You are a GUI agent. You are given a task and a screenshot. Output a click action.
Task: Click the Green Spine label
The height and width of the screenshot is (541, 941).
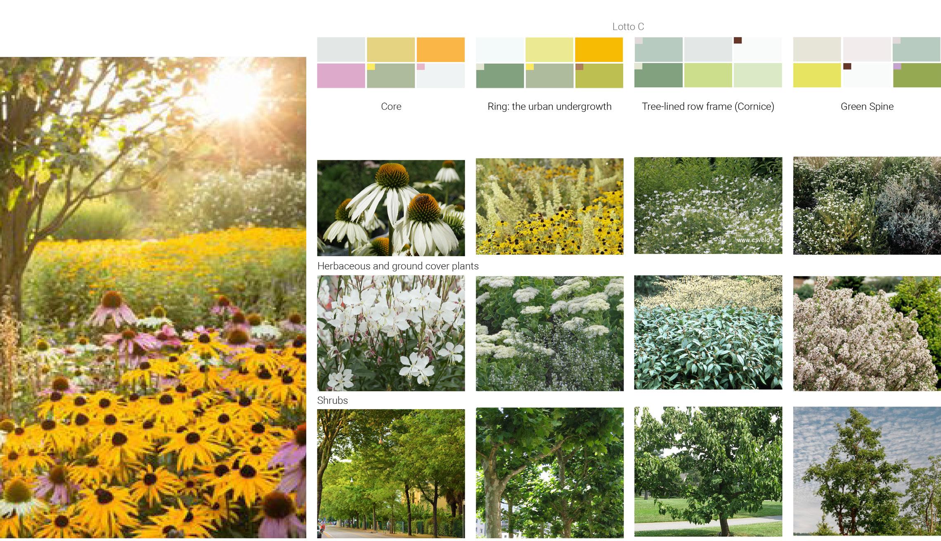click(x=867, y=106)
